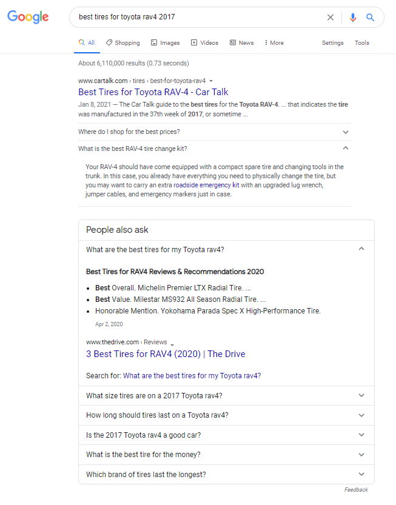Follow the 'roadside emergency kit' link
This screenshot has height=505, width=396.
206,185
